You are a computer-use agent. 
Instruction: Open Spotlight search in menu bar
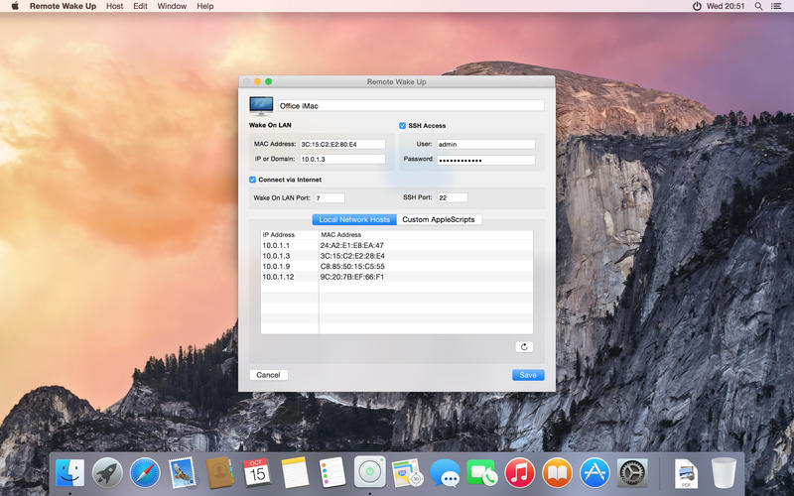click(758, 6)
